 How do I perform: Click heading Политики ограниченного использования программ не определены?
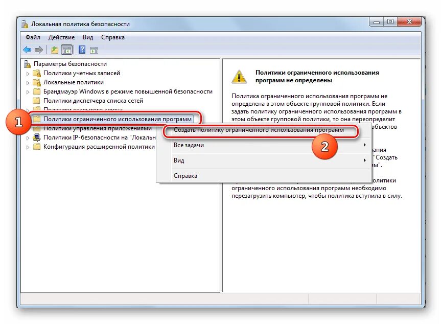pyautogui.click(x=317, y=77)
